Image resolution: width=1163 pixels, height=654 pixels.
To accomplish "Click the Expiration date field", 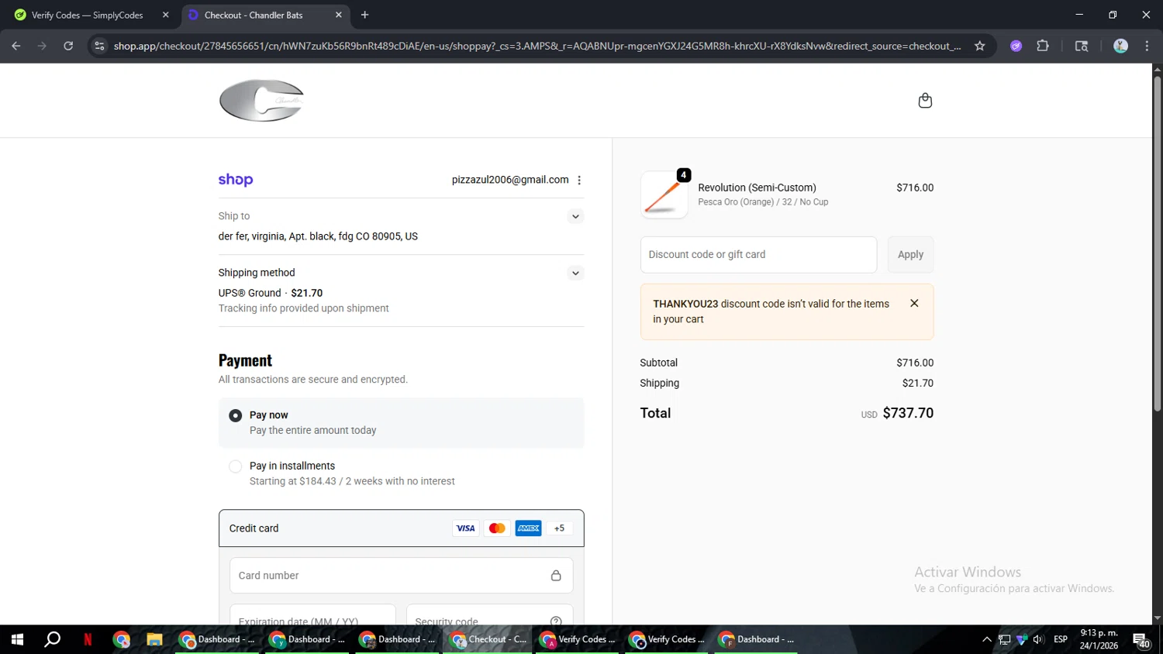I will click(312, 615).
